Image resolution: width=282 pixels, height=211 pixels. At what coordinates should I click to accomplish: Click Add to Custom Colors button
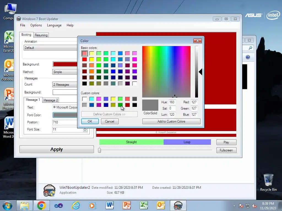click(171, 121)
